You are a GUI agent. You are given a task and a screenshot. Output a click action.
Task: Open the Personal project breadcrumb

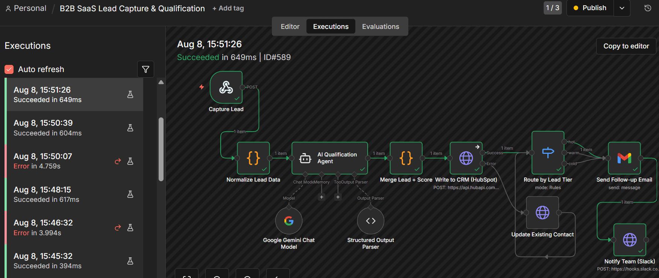[x=30, y=8]
